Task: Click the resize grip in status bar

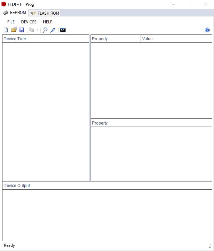Action: [209, 246]
